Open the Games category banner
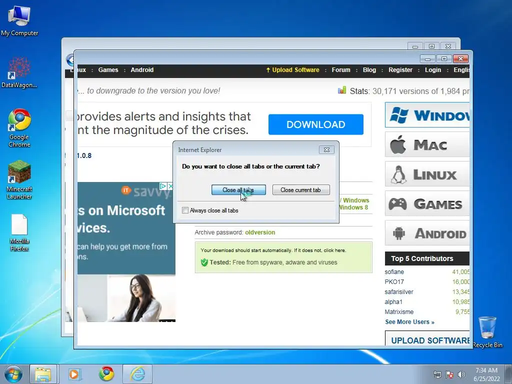The image size is (512, 384). [427, 204]
